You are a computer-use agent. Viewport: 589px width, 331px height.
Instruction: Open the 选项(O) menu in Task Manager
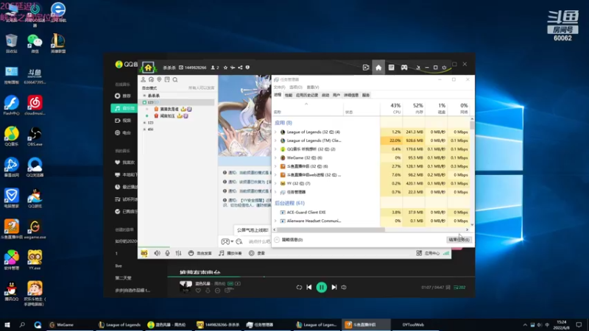[296, 87]
